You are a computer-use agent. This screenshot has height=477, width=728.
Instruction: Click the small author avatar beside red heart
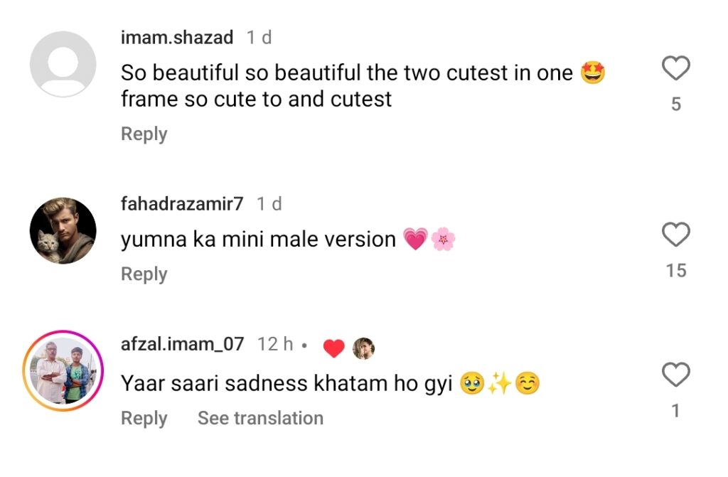(363, 348)
